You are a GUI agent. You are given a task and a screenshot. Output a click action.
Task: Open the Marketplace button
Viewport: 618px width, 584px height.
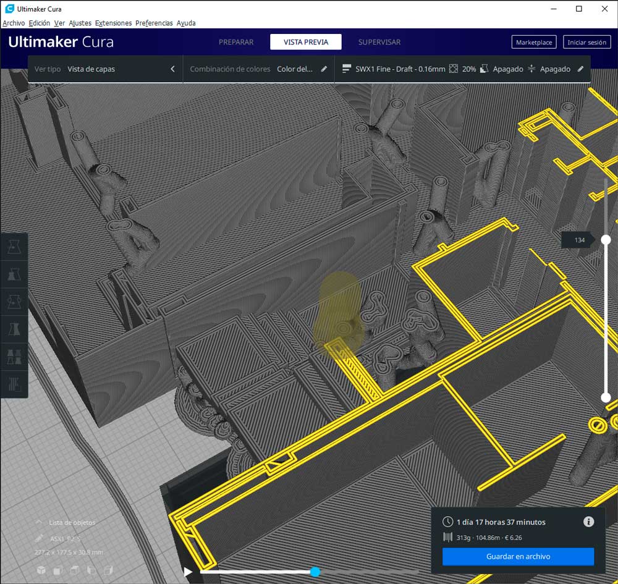[x=534, y=43]
